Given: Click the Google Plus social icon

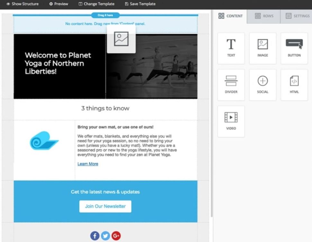Looking at the screenshot, I should tap(116, 236).
